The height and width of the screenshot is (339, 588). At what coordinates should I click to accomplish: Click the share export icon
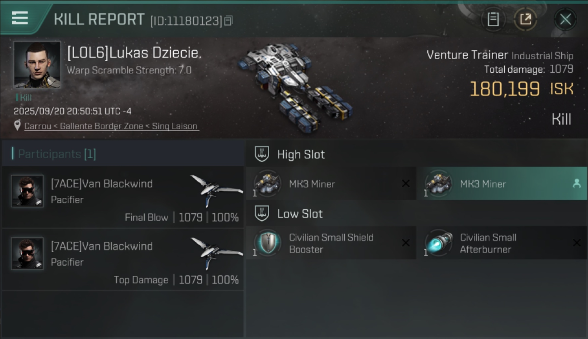[x=525, y=19]
